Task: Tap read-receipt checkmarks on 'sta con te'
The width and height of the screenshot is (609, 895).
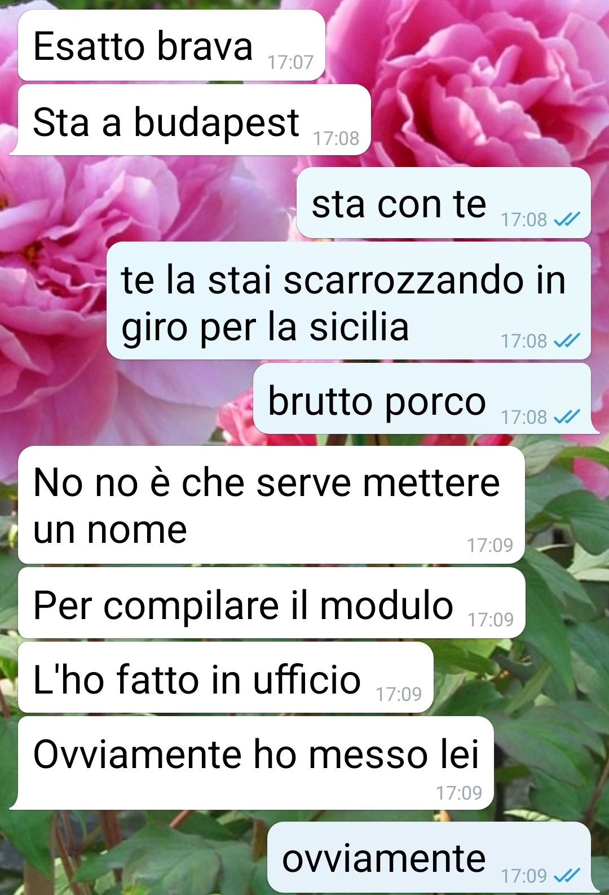Action: (566, 219)
